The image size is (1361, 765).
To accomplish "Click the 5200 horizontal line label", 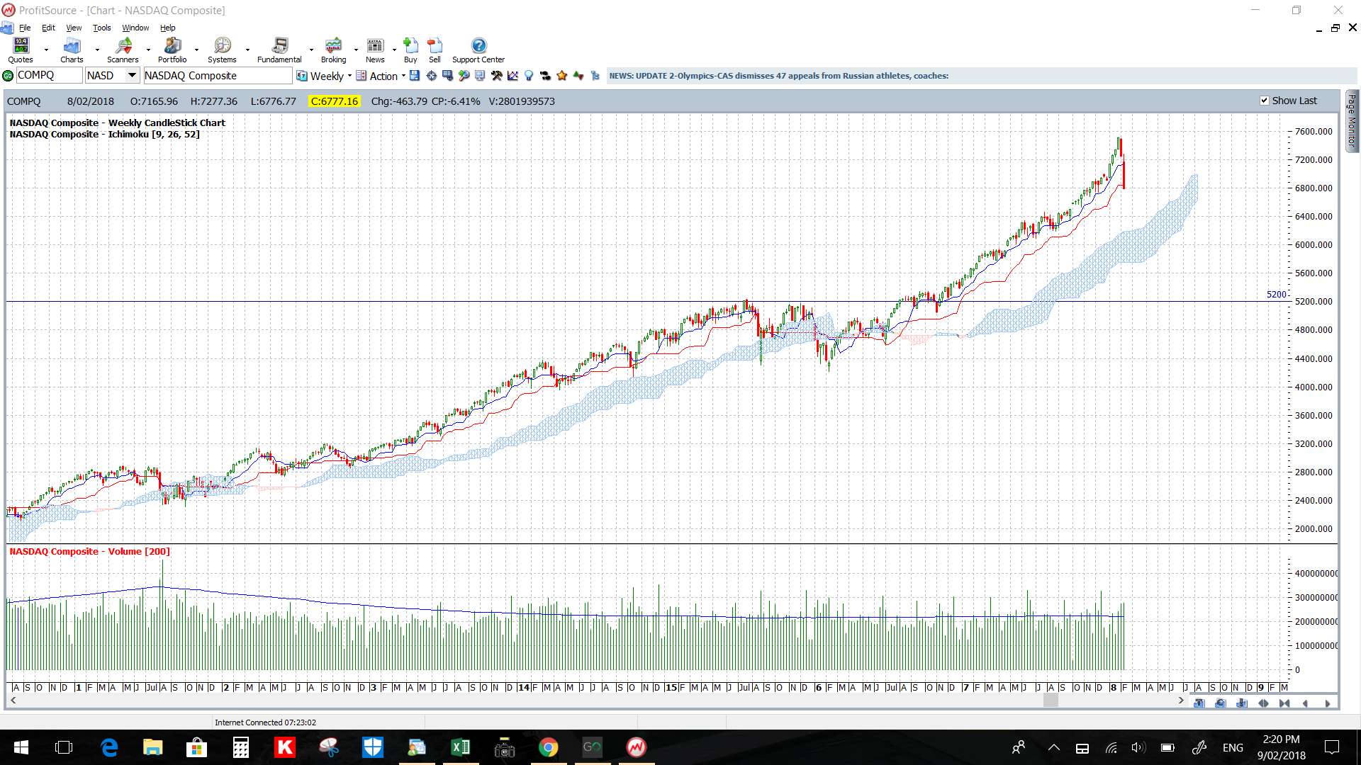I will pos(1276,294).
